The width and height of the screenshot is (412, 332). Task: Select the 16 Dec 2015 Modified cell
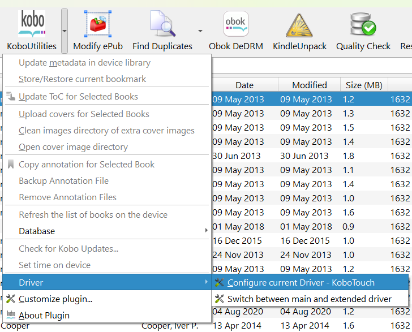tap(305, 241)
